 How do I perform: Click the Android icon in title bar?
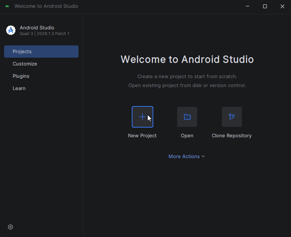point(7,6)
